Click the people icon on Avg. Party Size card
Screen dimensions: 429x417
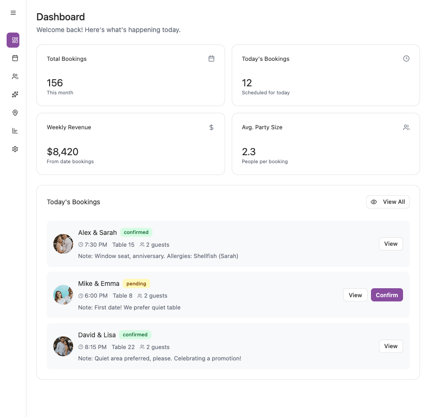[406, 127]
